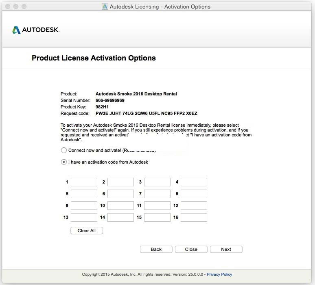Screen dimensions: 315x285
Task: Click the product key 982H1
Action: click(102, 107)
